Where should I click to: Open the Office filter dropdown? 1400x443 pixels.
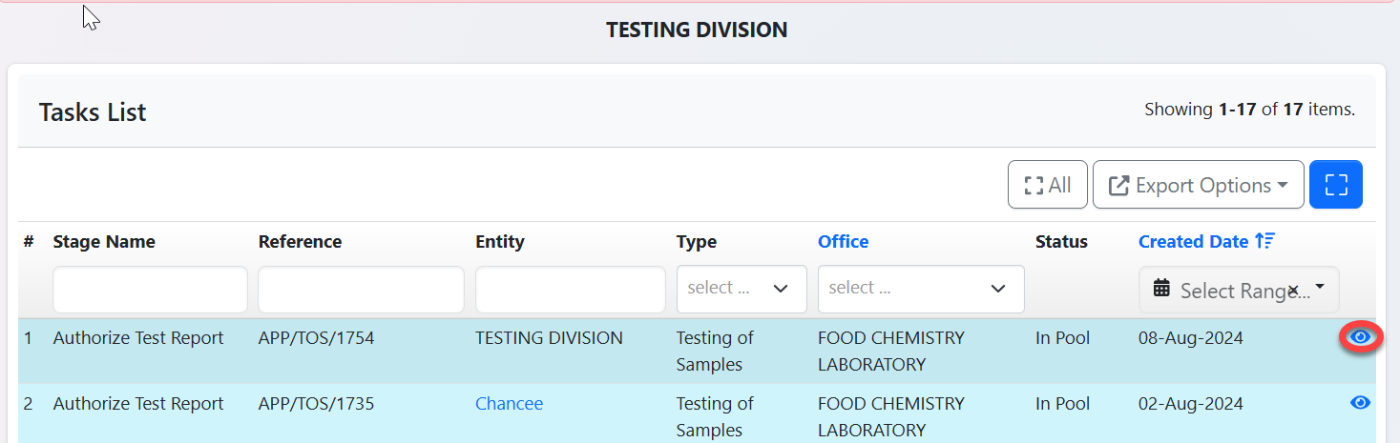pos(920,289)
